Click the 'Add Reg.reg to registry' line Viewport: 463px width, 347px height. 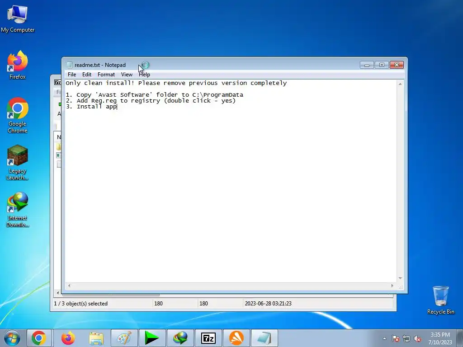(x=151, y=101)
